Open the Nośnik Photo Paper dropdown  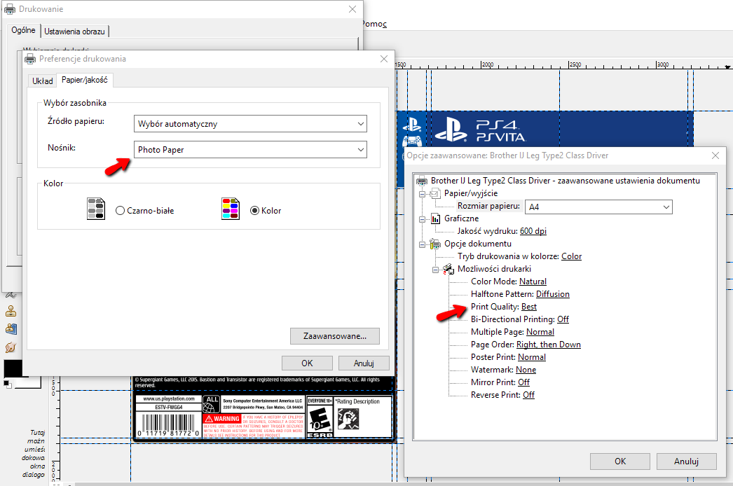pyautogui.click(x=250, y=149)
